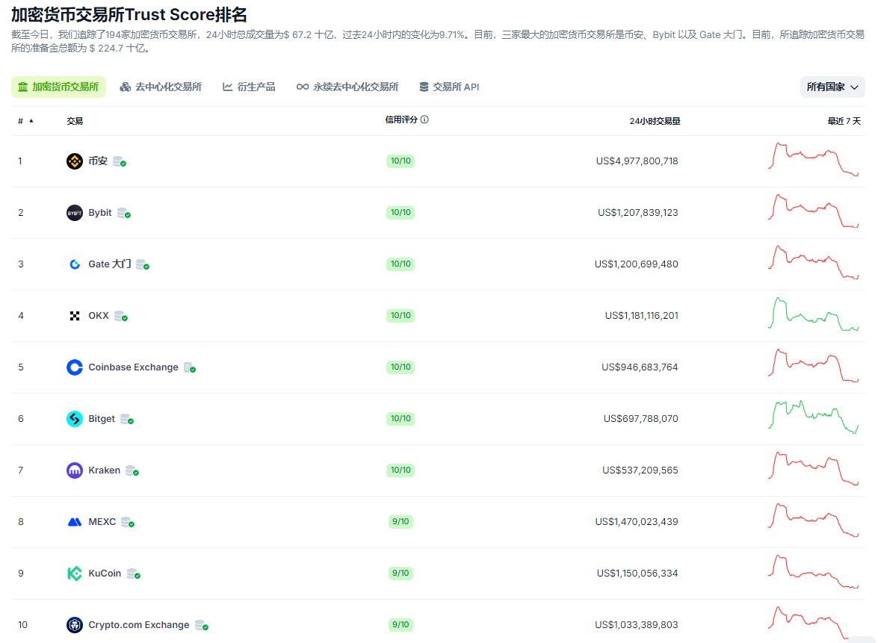Click the reserves badge icon beside Bitget
878x643 pixels.
126,420
